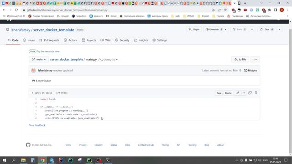Click the Unpin button
292x164 pixels.
(194, 29)
